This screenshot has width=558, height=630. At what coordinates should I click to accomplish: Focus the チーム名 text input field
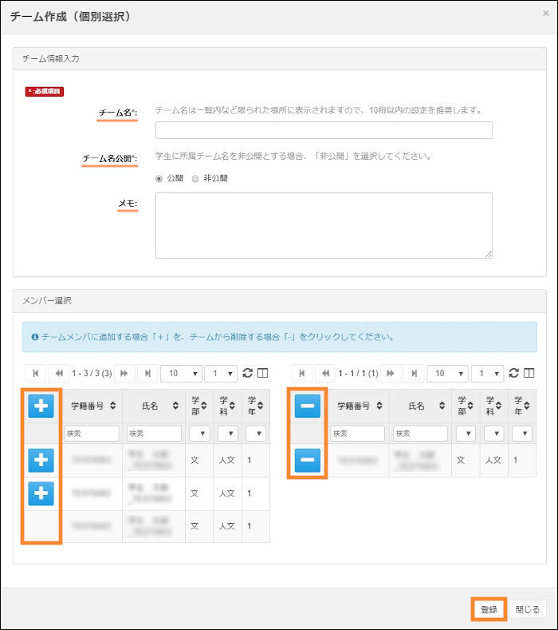324,130
